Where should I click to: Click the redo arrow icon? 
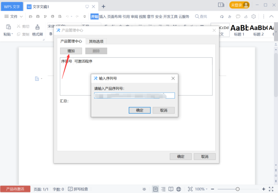click(x=77, y=17)
